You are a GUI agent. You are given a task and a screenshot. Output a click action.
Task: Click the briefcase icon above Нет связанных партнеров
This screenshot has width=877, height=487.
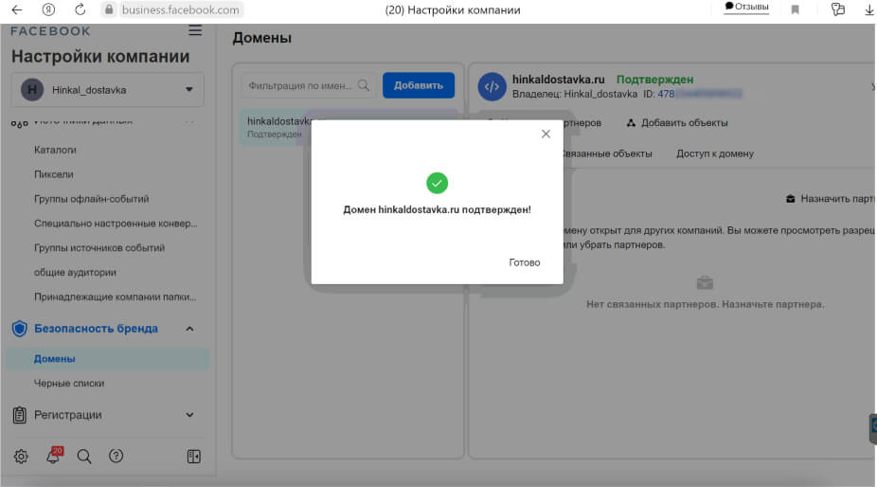coord(705,282)
